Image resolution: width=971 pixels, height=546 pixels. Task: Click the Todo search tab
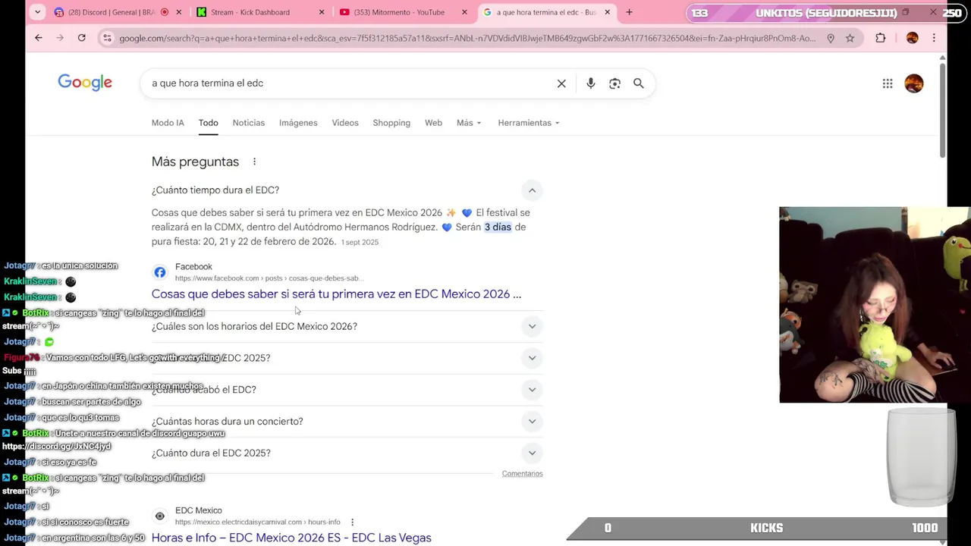208,123
